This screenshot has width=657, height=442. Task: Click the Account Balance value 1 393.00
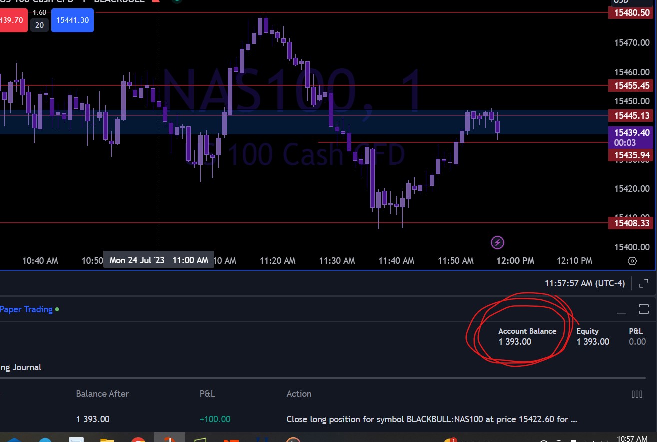[x=515, y=342]
